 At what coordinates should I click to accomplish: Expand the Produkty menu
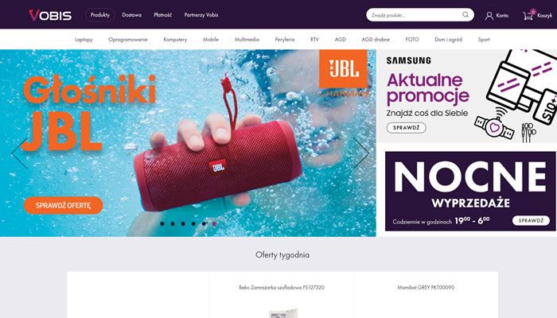(x=99, y=15)
